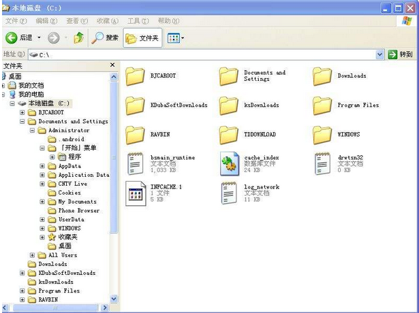The image size is (419, 313).
Task: Click the tree scroll down arrow
Action: pyautogui.click(x=114, y=299)
